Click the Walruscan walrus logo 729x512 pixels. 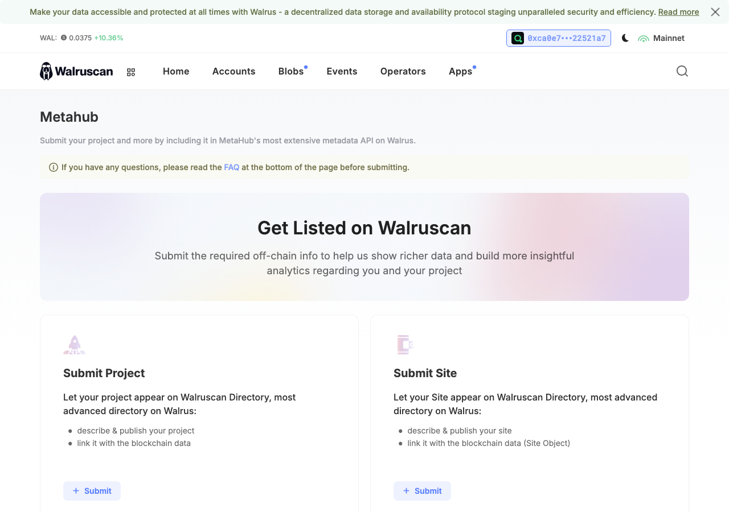coord(46,71)
